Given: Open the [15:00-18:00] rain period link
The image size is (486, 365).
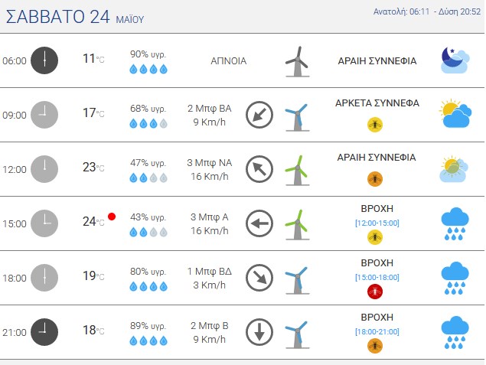Looking at the screenshot, I should point(377,277).
